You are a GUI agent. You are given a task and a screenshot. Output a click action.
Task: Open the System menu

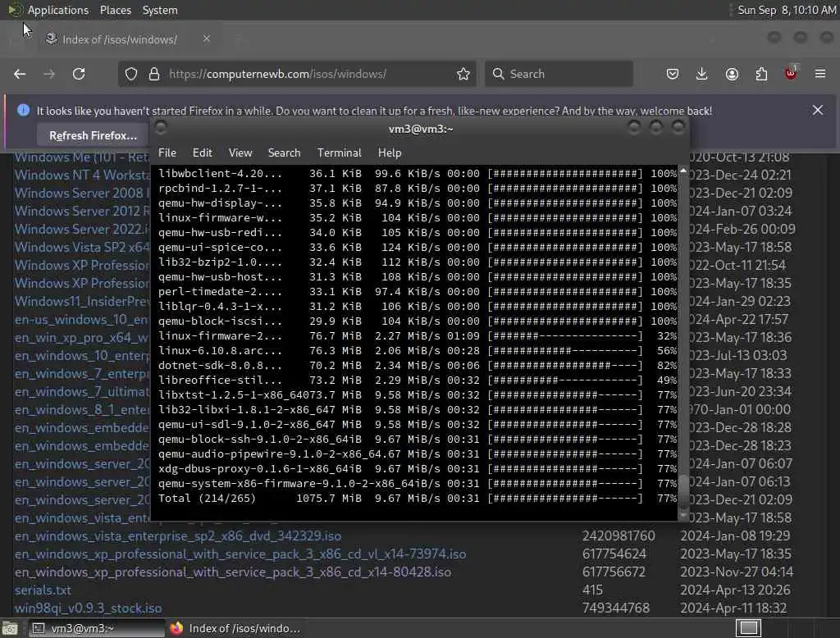tap(160, 10)
